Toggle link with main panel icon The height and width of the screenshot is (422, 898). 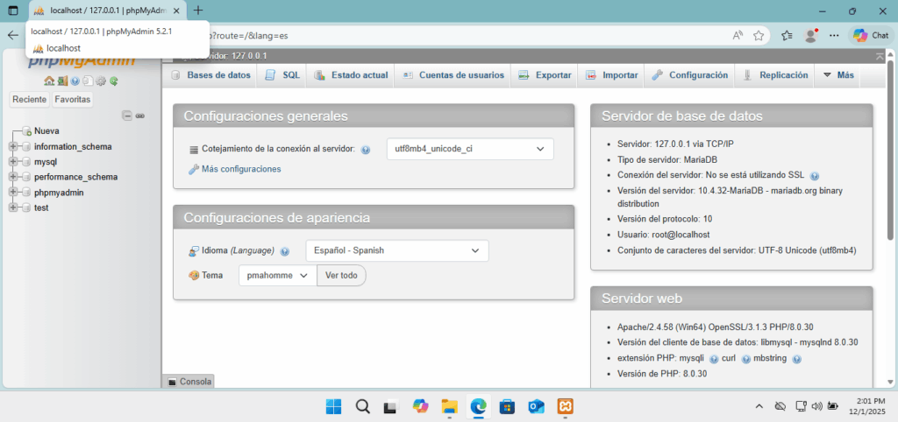pyautogui.click(x=139, y=116)
